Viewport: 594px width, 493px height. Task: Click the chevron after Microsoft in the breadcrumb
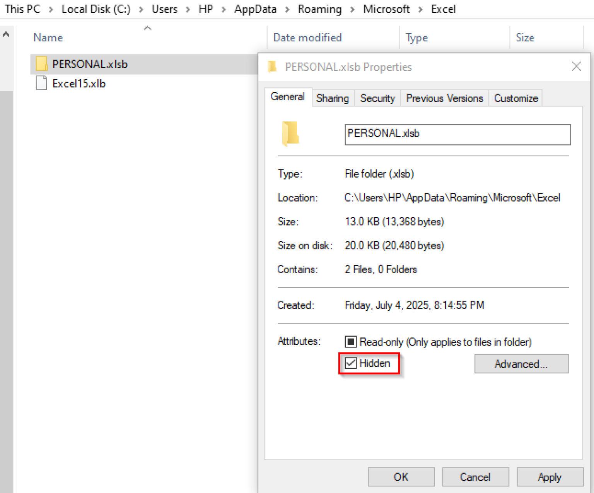421,9
